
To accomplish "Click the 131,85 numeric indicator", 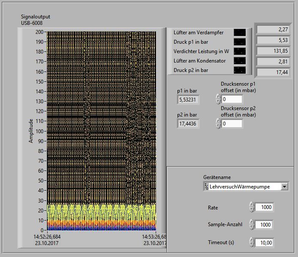I will point(272,51).
